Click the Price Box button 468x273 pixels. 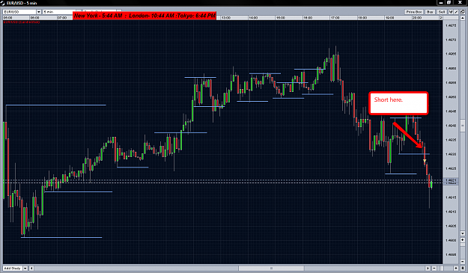tap(413, 12)
